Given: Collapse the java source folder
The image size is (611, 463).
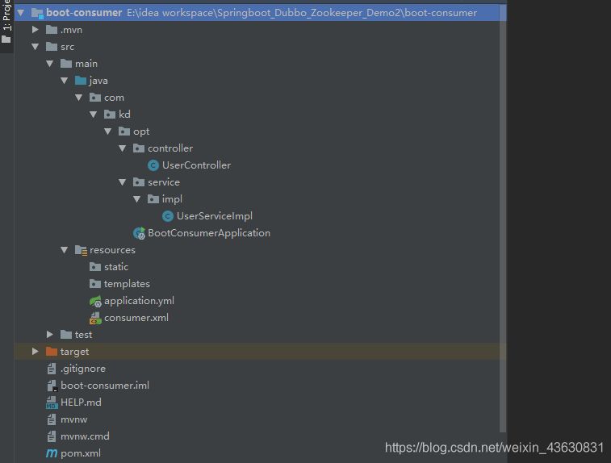Looking at the screenshot, I should [65, 81].
